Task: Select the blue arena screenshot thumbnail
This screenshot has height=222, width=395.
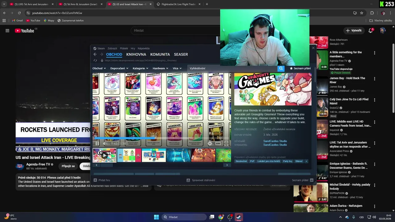Action: point(178,155)
